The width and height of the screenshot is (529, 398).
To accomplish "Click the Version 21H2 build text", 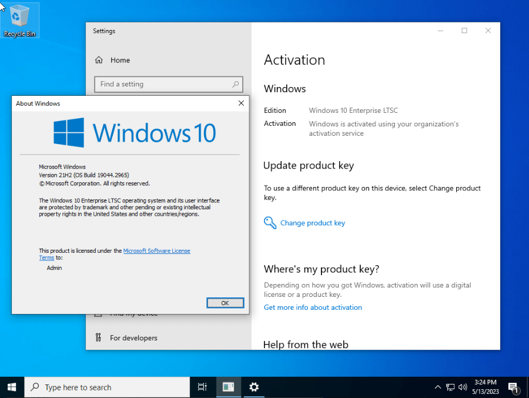I will pos(83,175).
